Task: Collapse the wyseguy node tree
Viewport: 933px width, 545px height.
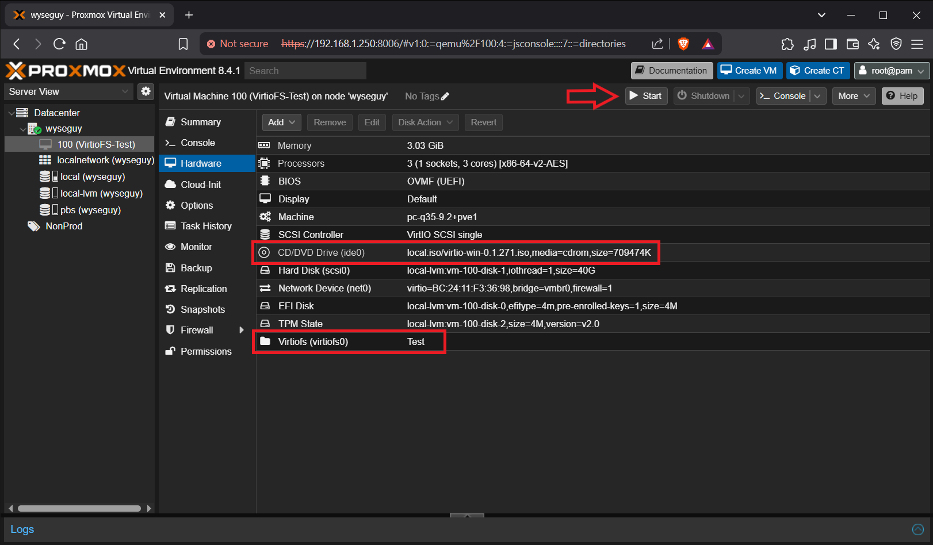Action: (x=23, y=129)
